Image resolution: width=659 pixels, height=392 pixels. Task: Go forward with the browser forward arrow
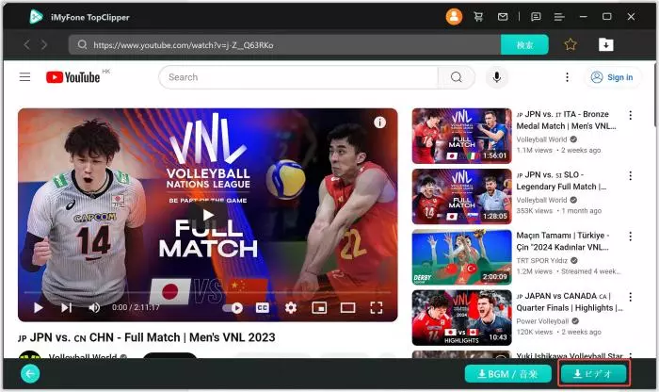(44, 44)
